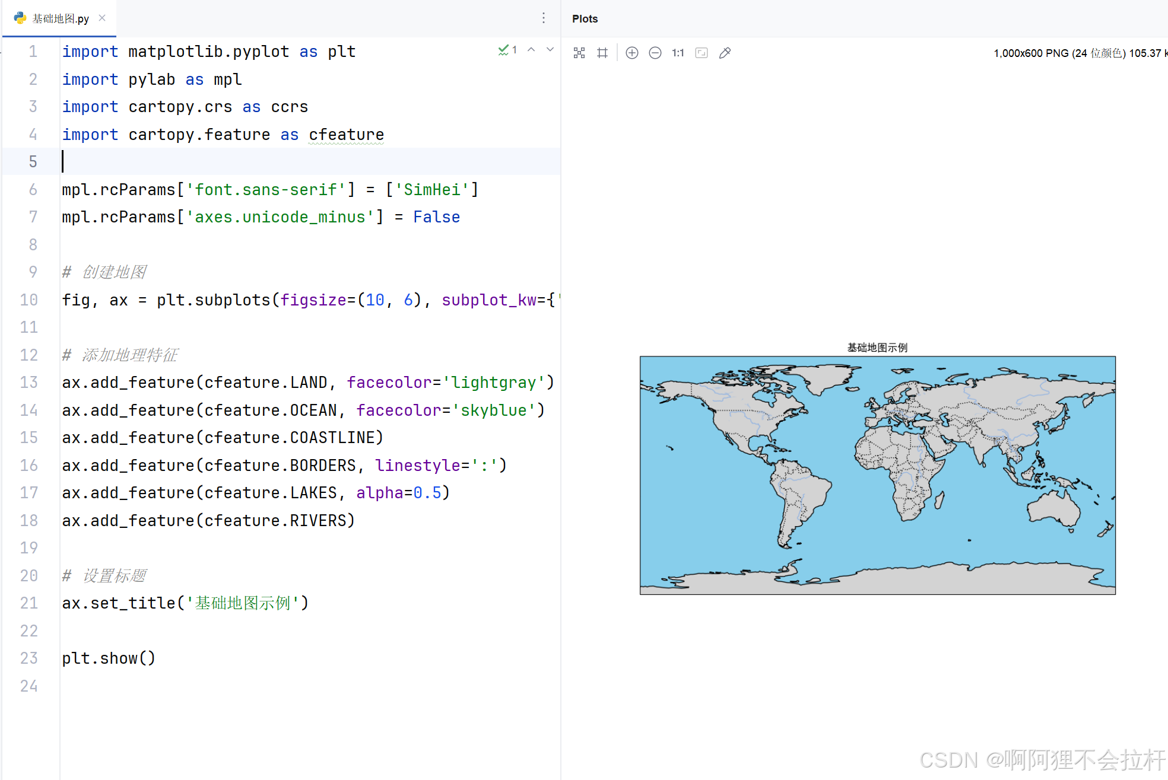Zoom in on the plot image

point(632,53)
